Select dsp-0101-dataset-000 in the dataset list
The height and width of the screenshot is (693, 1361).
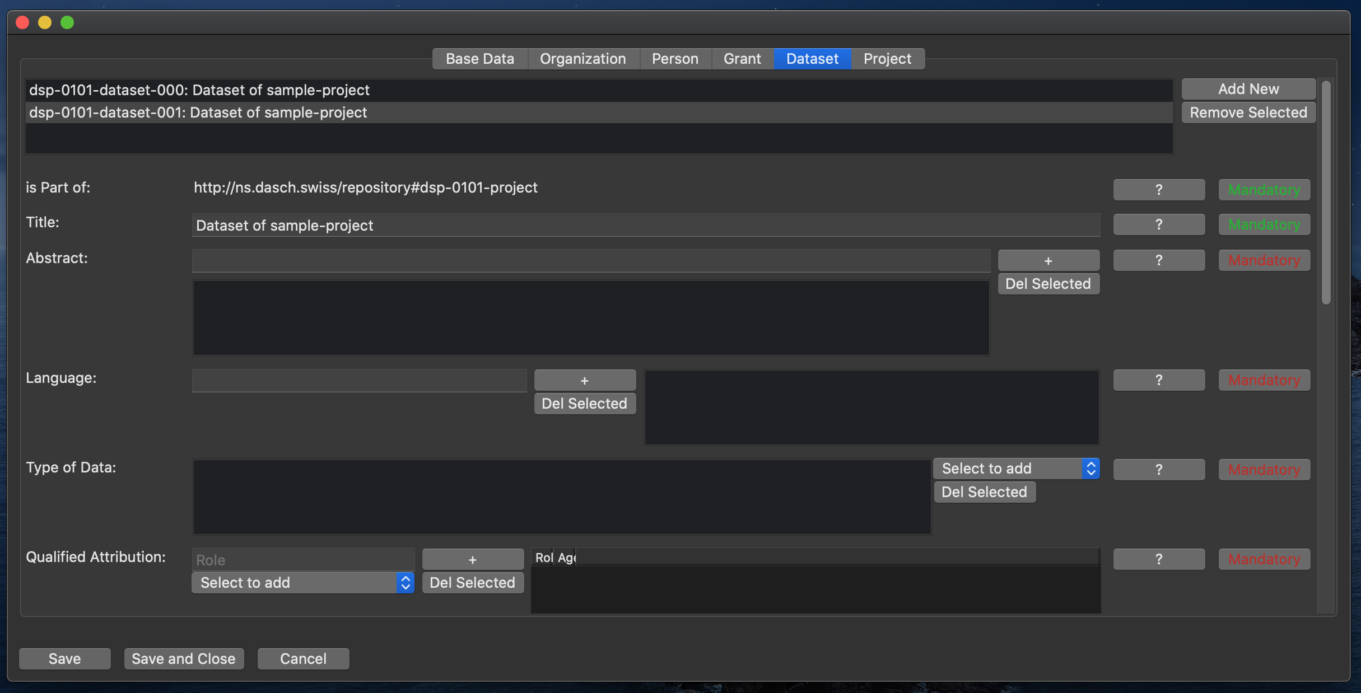click(599, 90)
